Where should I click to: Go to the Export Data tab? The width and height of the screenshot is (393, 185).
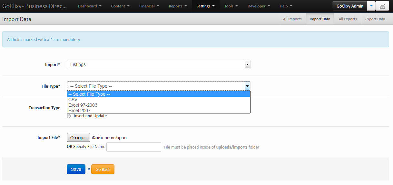click(375, 19)
